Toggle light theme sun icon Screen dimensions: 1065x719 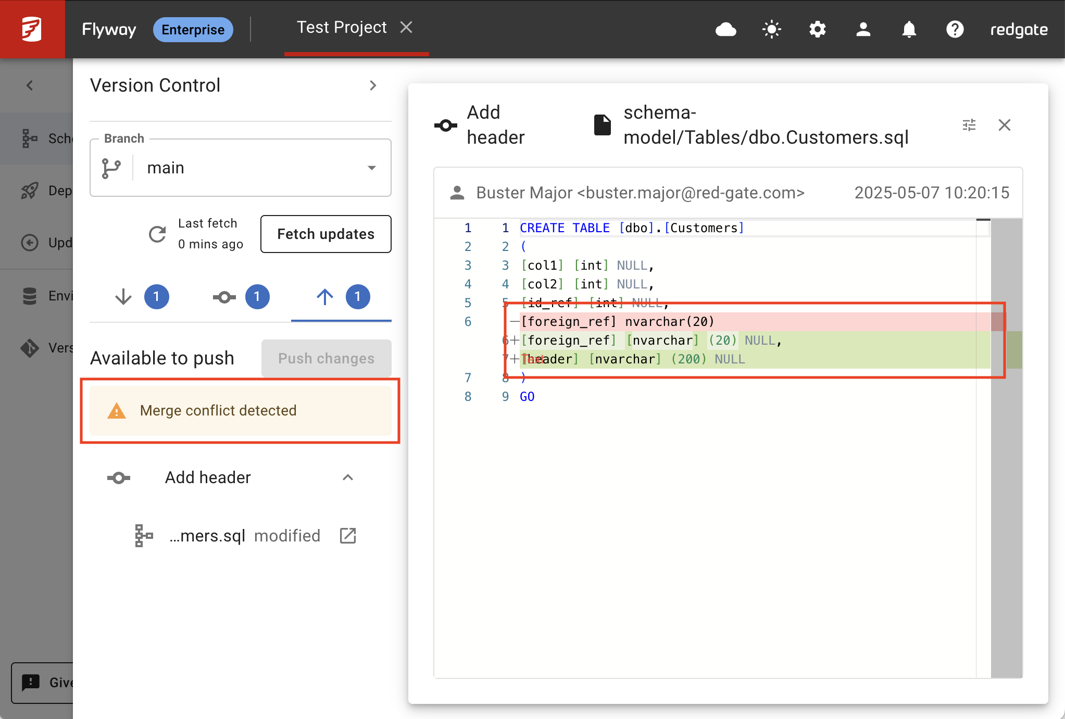click(771, 29)
